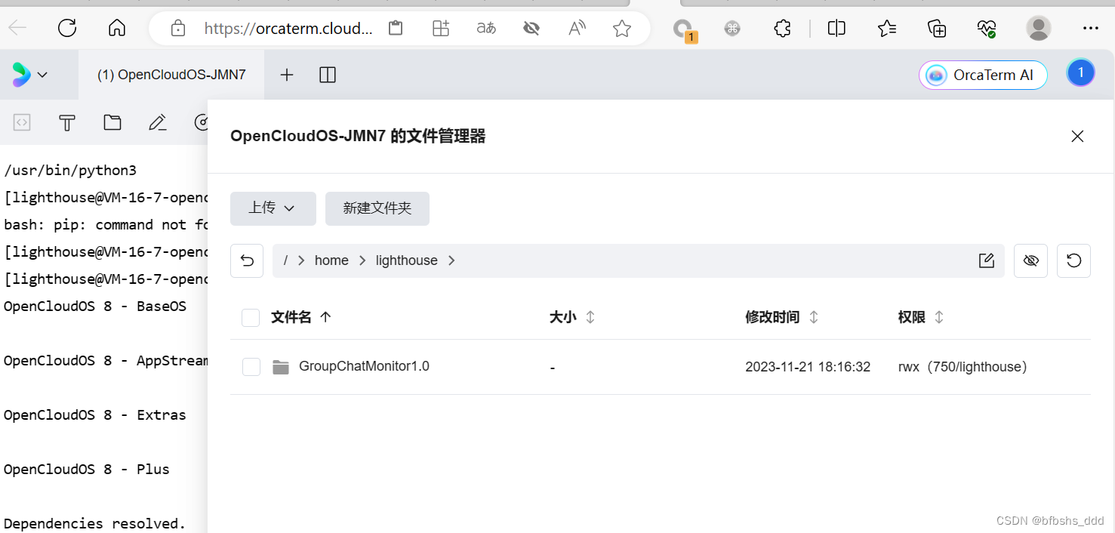The width and height of the screenshot is (1115, 533).
Task: Edit the path with the pencil-square icon
Action: 986,260
